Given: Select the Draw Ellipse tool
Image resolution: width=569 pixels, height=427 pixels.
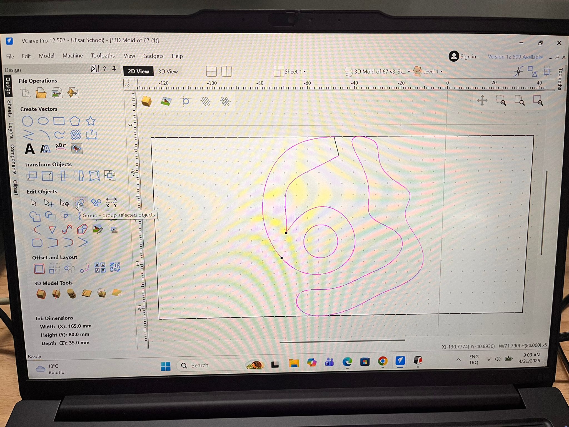Looking at the screenshot, I should tap(43, 121).
